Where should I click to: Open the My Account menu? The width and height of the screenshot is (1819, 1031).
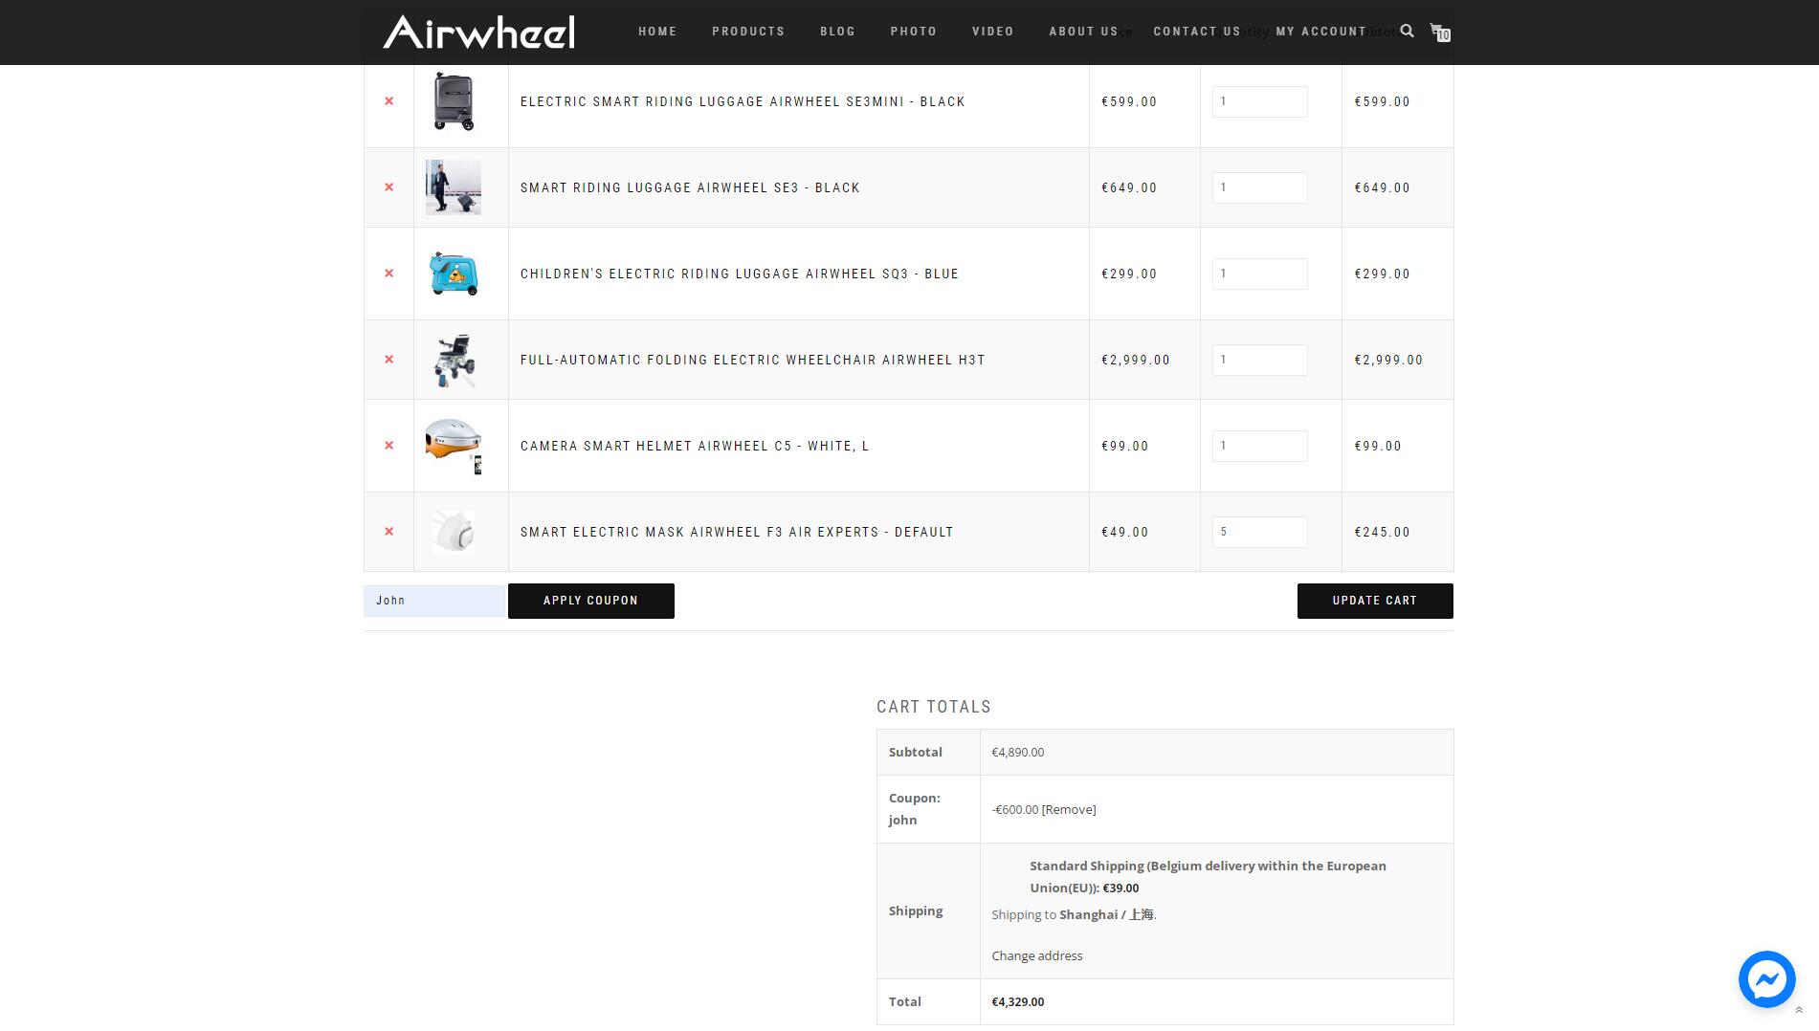pyautogui.click(x=1320, y=32)
